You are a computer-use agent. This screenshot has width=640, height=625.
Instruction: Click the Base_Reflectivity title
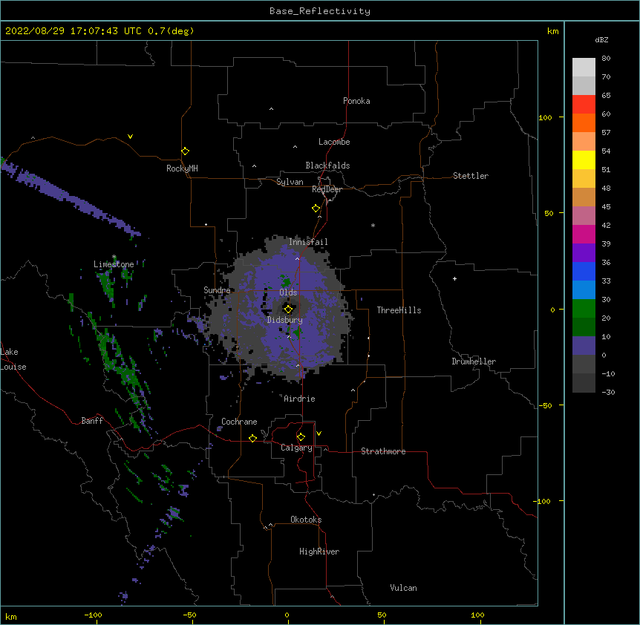[320, 11]
